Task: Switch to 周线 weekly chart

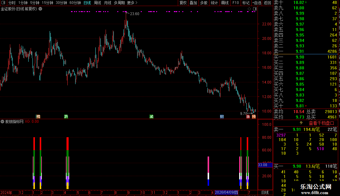Action: click(x=97, y=3)
